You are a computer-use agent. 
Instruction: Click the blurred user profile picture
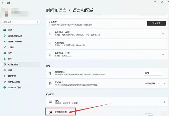(5, 12)
